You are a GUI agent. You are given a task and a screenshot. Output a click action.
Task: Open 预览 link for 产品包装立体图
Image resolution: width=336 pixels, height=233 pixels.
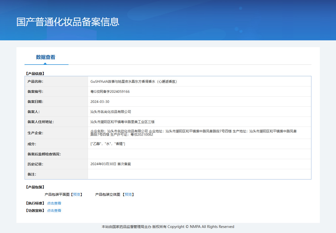128,194
